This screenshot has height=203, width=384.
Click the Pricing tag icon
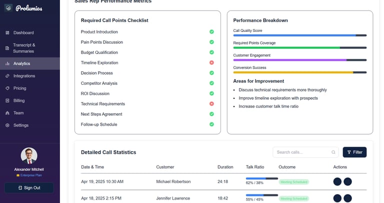[7, 88]
